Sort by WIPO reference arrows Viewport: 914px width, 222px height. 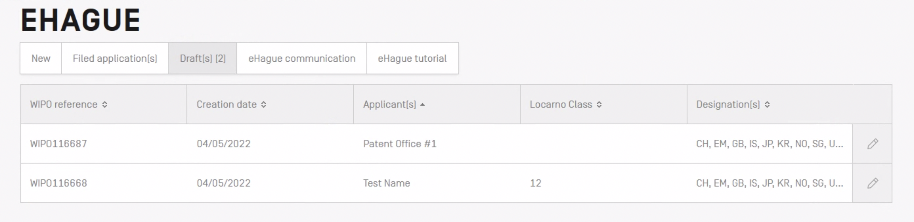click(x=105, y=105)
